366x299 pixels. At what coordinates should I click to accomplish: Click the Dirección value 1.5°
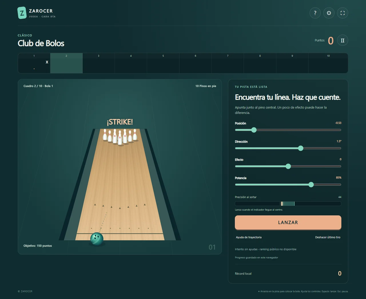coord(339,141)
